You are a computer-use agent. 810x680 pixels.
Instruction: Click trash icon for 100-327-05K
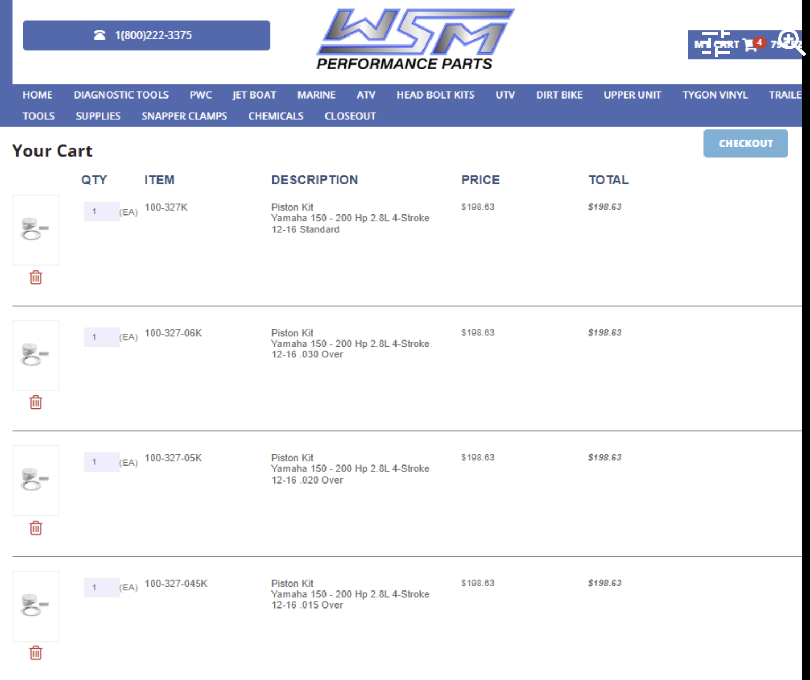[36, 528]
